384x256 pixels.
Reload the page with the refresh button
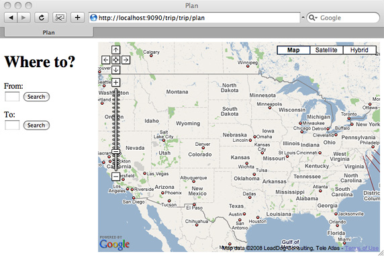(x=42, y=17)
